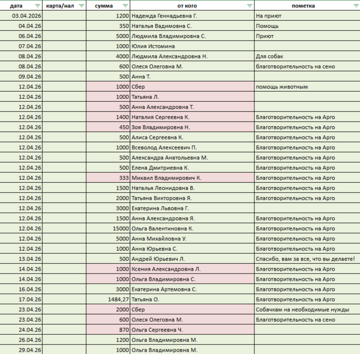This screenshot has width=360, height=354.
Task: Open the filter icon in от кого header
Action: pos(250,6)
